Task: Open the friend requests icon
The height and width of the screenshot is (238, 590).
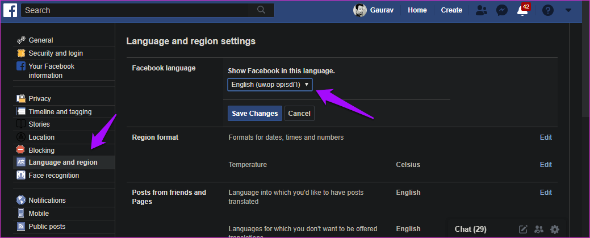Action: [482, 11]
